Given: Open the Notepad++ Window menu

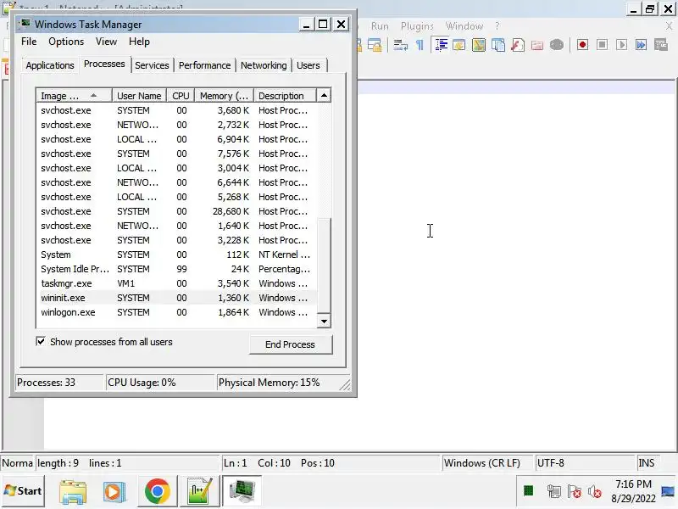Looking at the screenshot, I should [x=464, y=26].
